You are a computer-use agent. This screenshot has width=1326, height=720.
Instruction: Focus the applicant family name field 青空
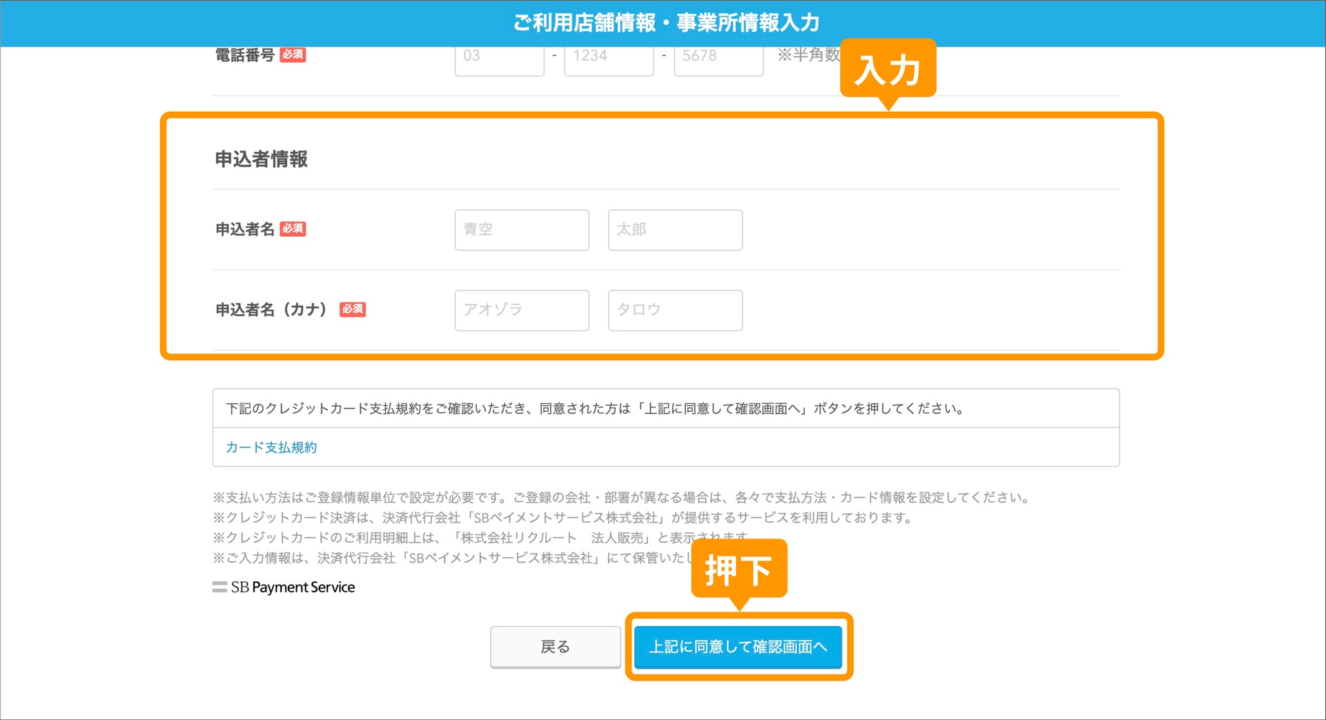click(x=521, y=230)
